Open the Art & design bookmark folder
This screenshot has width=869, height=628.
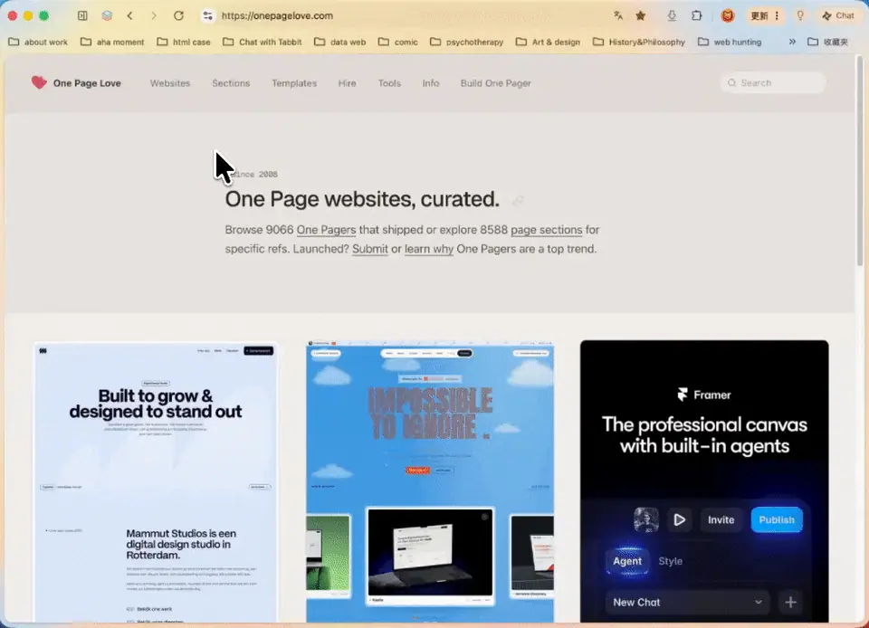click(549, 42)
